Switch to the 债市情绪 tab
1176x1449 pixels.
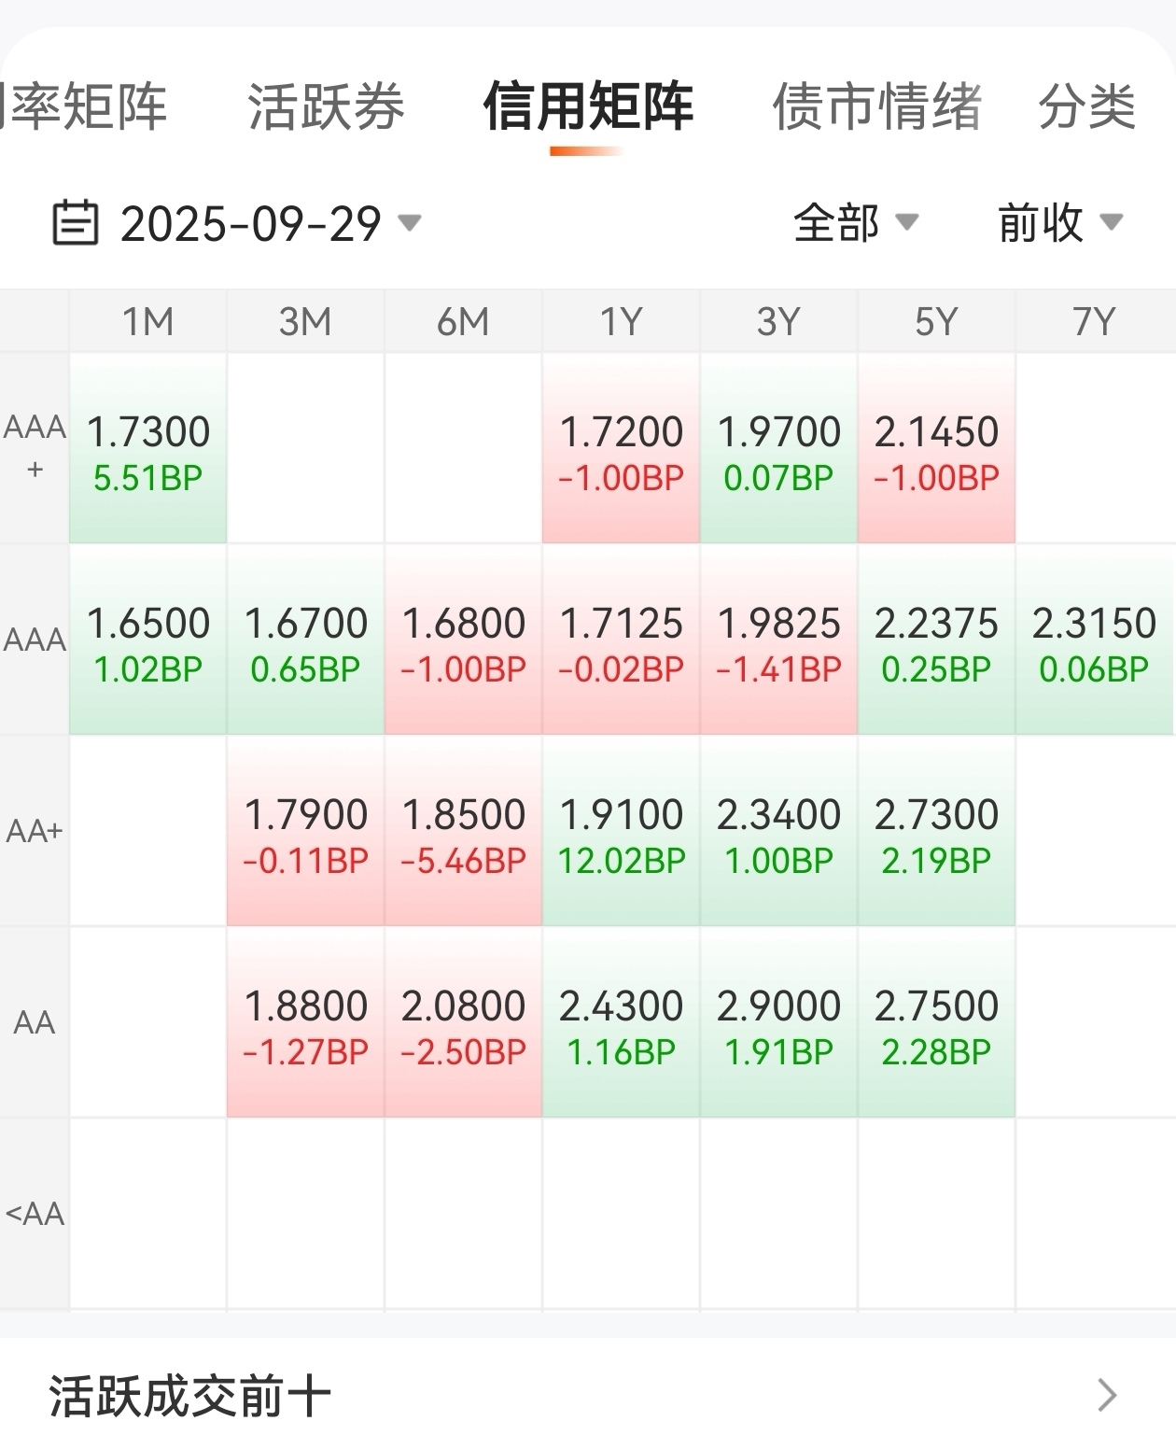click(x=876, y=106)
